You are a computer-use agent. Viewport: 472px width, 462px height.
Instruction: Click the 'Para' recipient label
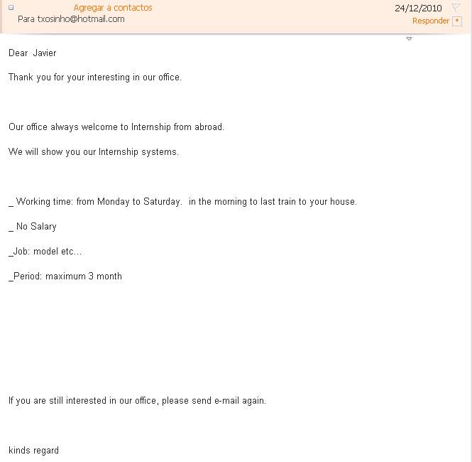26,19
